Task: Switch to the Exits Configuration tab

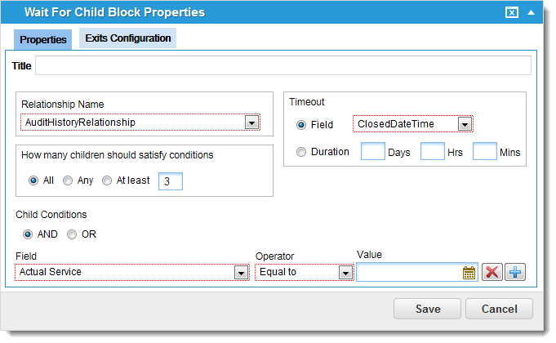Action: point(128,38)
